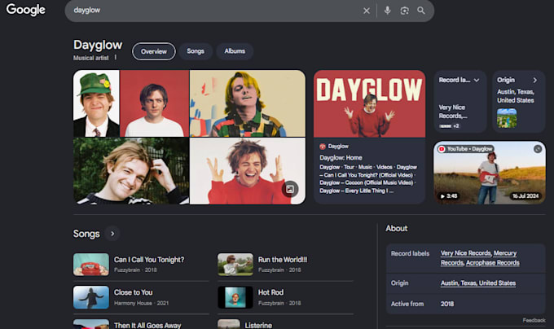The height and width of the screenshot is (329, 554).
Task: Open Acrophase Records link
Action: pos(493,263)
